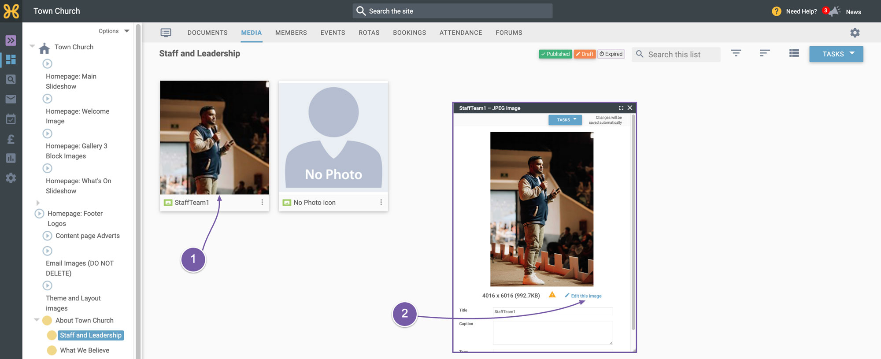The height and width of the screenshot is (359, 881).
Task: Collapse the About Town Church node
Action: pos(37,320)
